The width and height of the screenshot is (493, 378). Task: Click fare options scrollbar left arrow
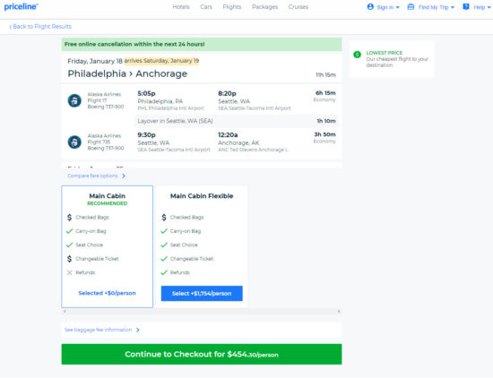[65, 312]
